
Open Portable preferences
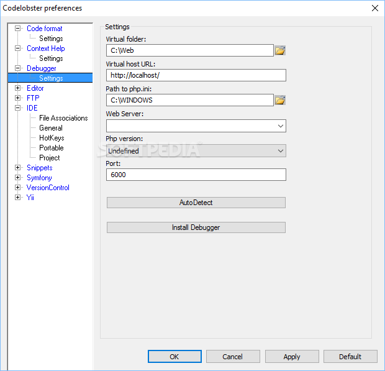tap(52, 148)
